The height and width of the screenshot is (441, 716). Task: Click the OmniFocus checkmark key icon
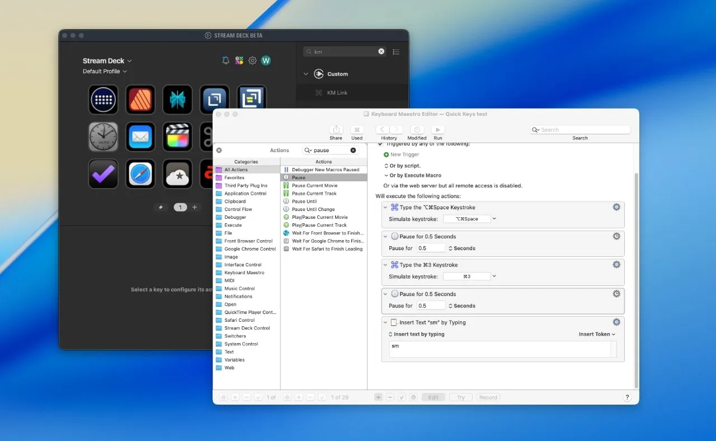pyautogui.click(x=103, y=174)
